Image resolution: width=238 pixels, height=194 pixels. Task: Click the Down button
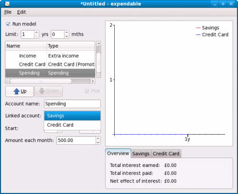click(x=49, y=91)
